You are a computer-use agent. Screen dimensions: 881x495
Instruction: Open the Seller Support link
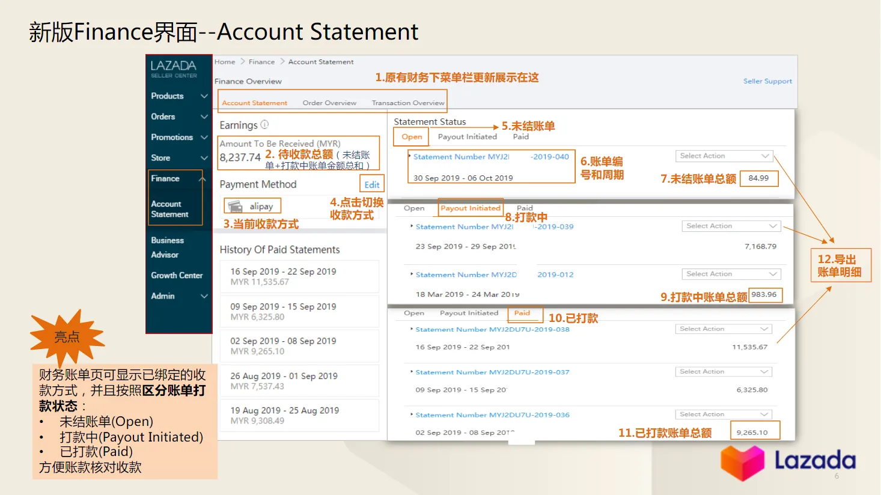coord(767,81)
